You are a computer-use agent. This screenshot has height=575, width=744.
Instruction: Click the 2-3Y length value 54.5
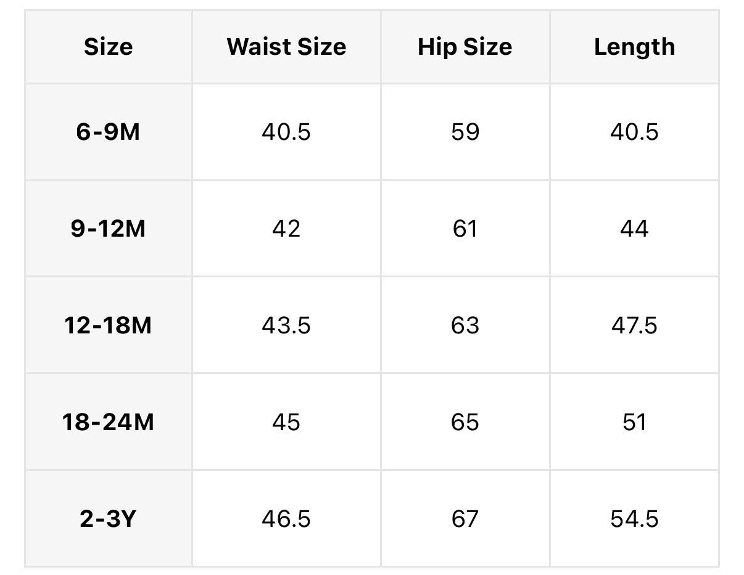point(634,519)
